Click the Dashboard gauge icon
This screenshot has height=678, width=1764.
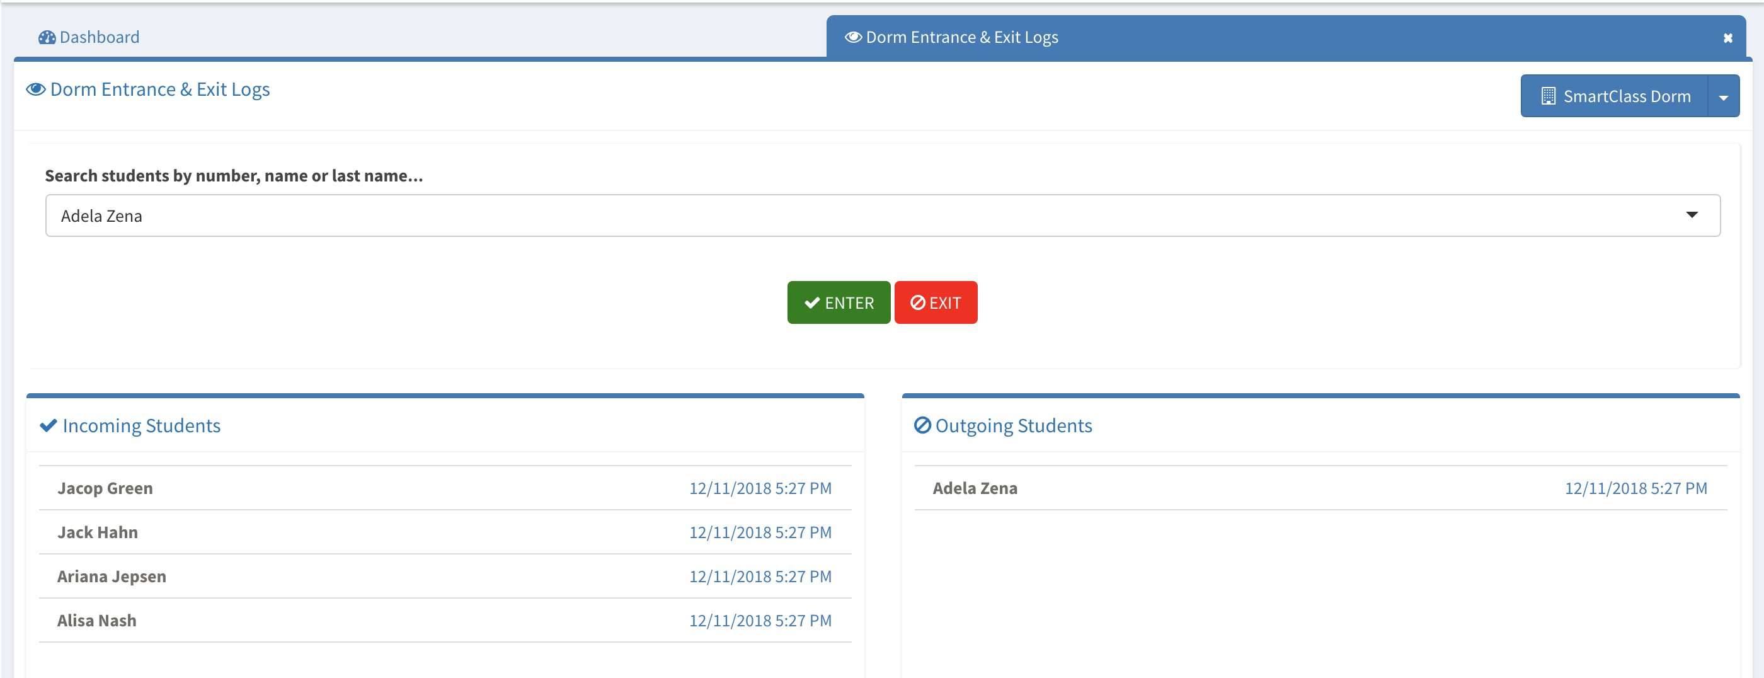pos(47,38)
